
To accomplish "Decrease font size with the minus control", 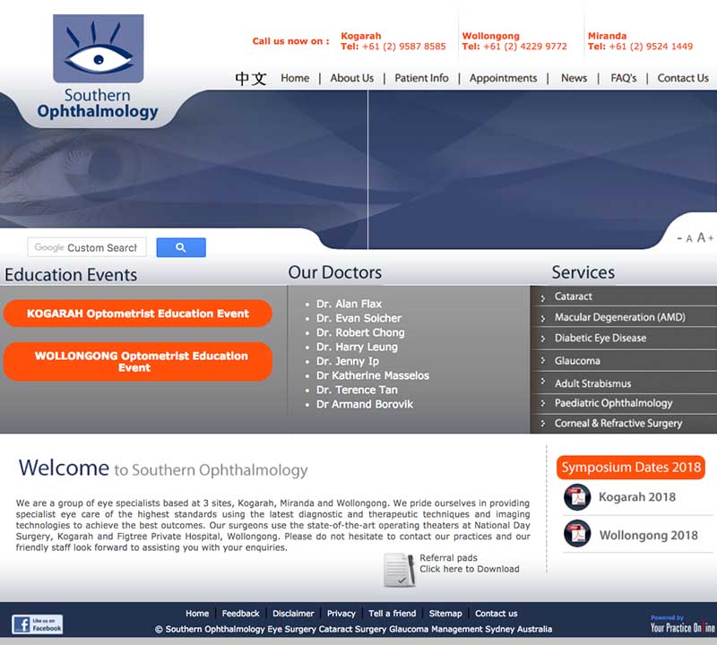I will click(679, 238).
